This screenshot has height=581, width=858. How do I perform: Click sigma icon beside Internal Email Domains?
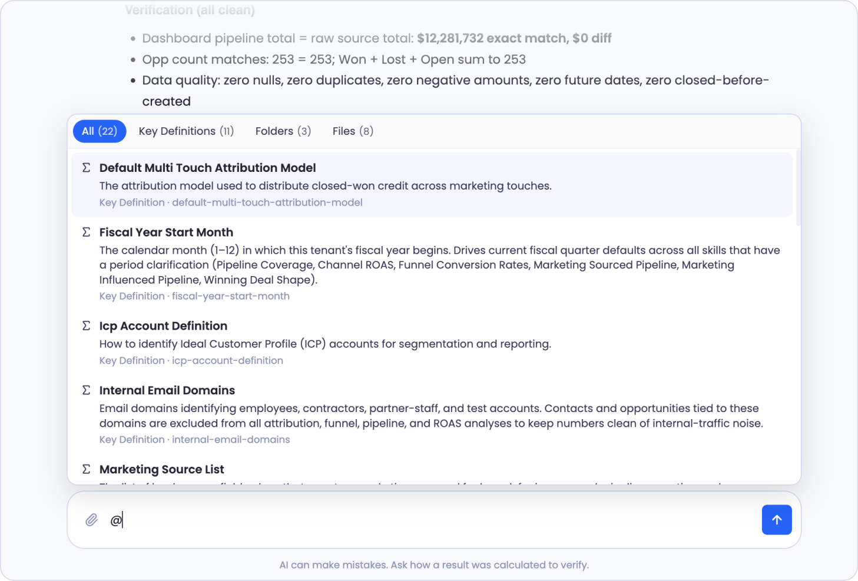pyautogui.click(x=86, y=390)
